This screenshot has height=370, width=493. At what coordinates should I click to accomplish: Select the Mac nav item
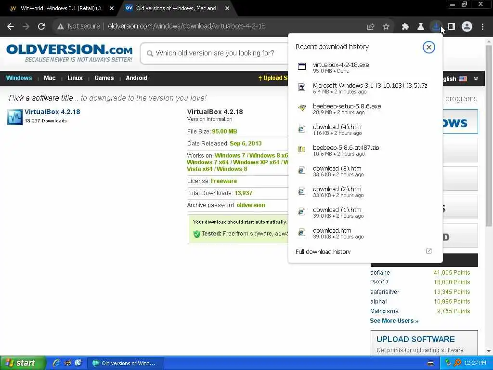(x=50, y=78)
